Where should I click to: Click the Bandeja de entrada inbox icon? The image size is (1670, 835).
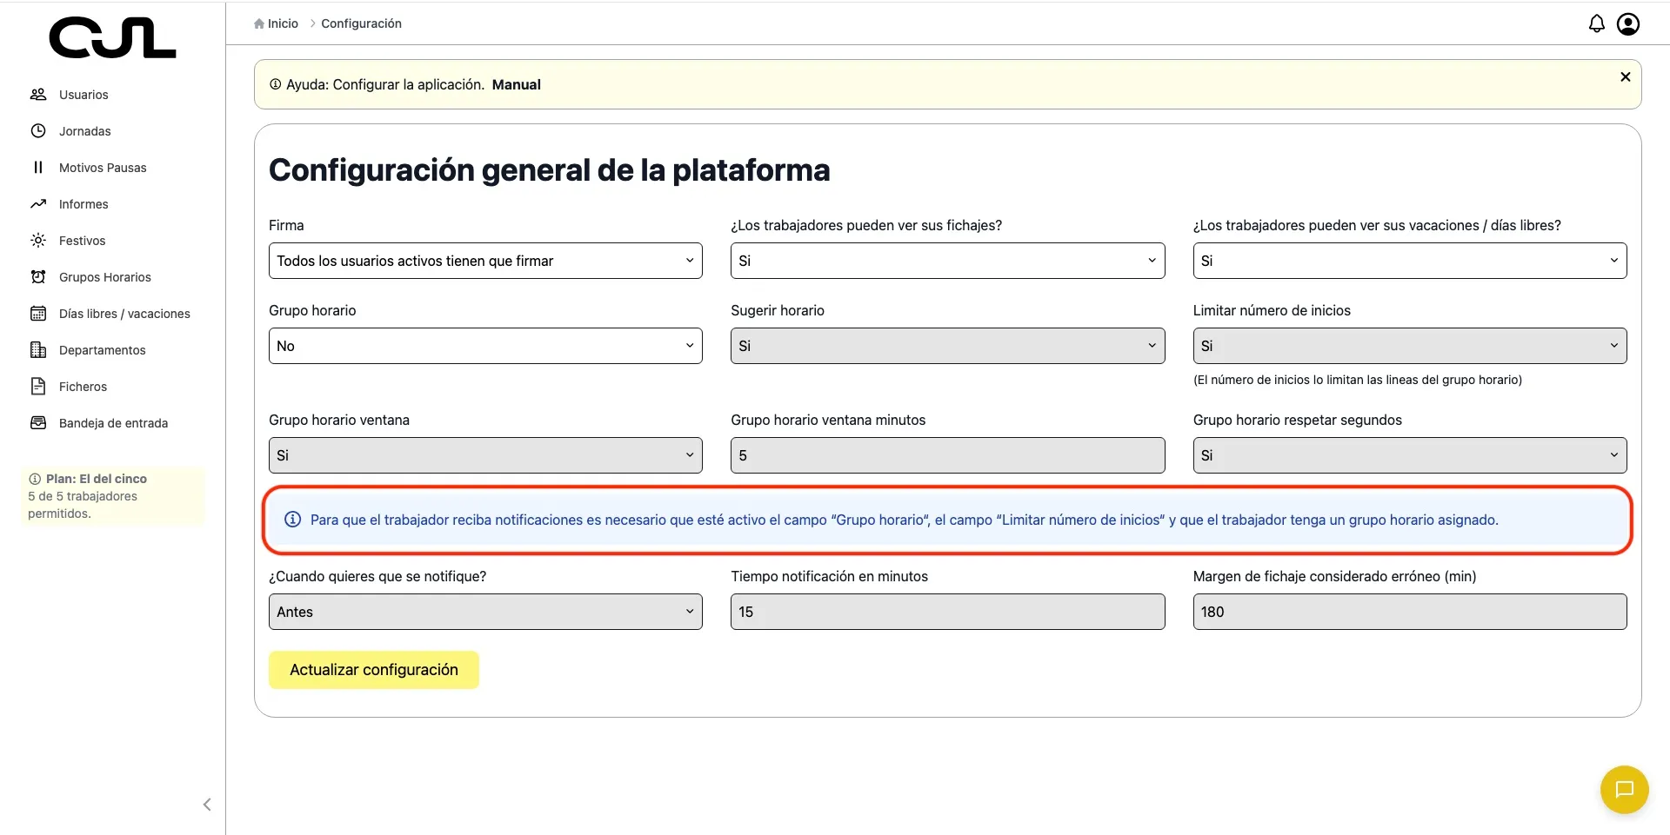pos(38,423)
